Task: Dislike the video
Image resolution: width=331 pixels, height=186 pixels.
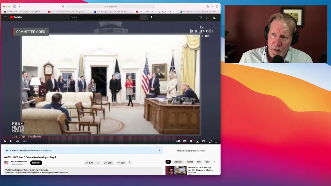Action: click(98, 163)
